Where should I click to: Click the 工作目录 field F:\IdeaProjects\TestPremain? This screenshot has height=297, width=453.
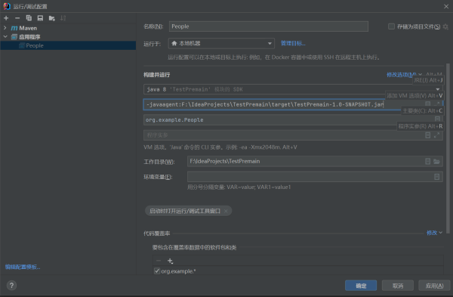coord(315,162)
